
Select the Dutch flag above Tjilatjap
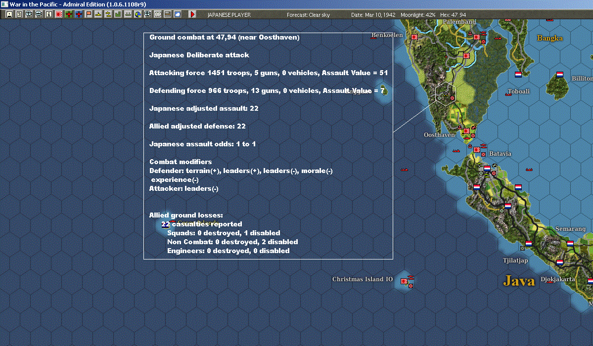pos(529,244)
